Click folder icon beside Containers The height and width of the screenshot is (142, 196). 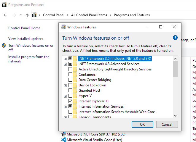tap(75, 75)
